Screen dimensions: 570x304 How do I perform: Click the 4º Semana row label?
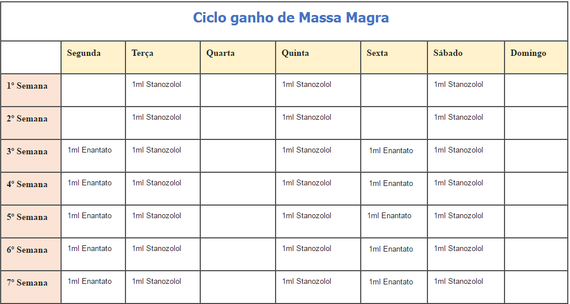point(27,184)
